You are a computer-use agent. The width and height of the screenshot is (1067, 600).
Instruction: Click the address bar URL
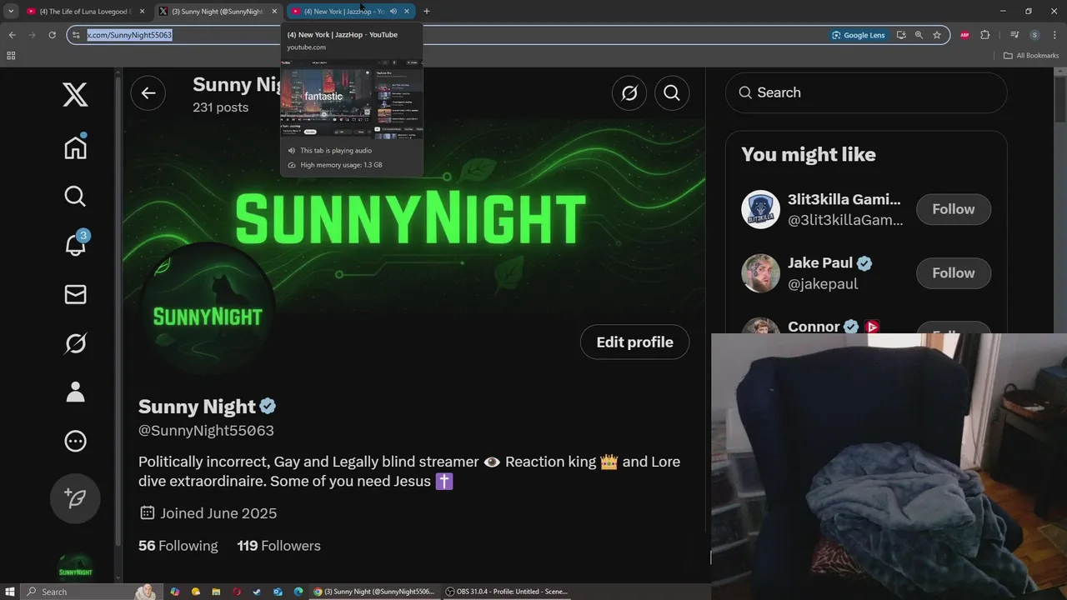129,35
